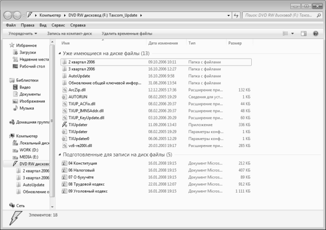This screenshot has width=326, height=230.
Task: Change view with the view mode icon
Action: pos(285,33)
